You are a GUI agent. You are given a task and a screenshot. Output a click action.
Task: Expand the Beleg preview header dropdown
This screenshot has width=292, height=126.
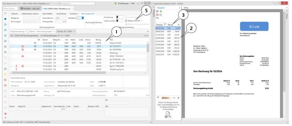(287, 8)
